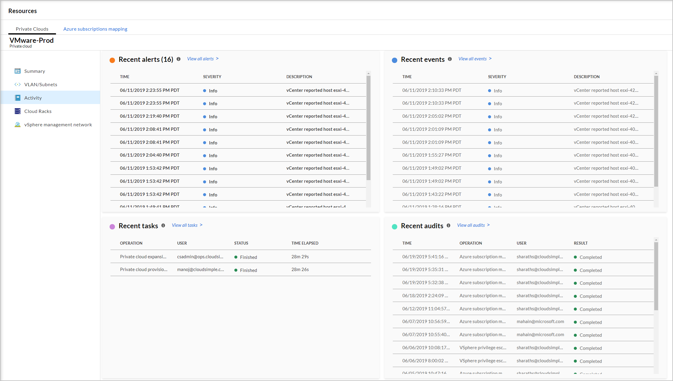Screen dimensions: 673x381
Task: Click the Recent tasks info tooltip icon
Action: (x=164, y=226)
